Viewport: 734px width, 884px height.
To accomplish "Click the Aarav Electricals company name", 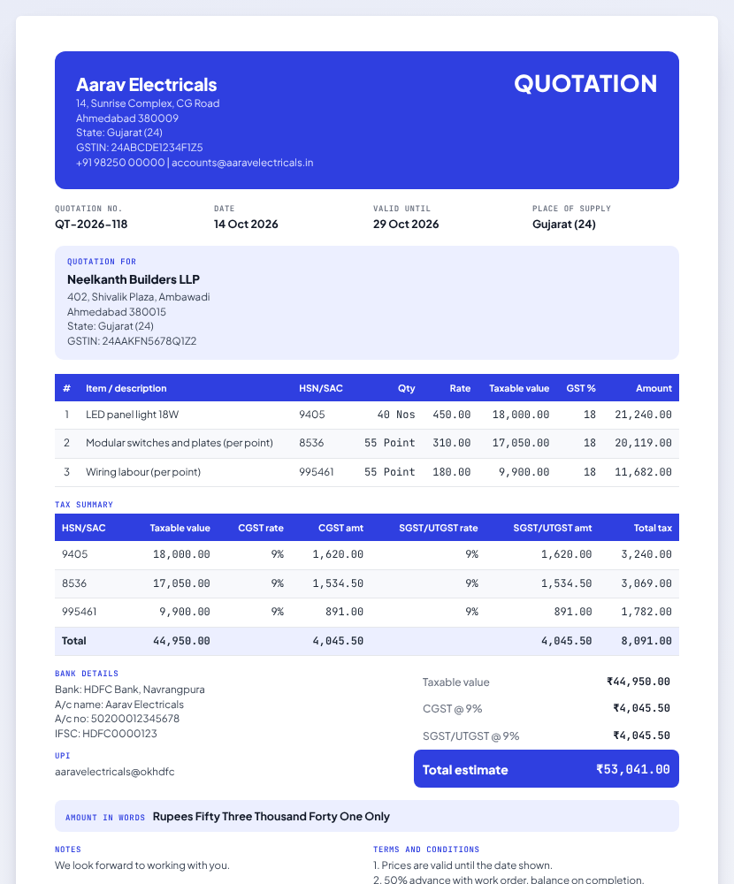I will [146, 85].
